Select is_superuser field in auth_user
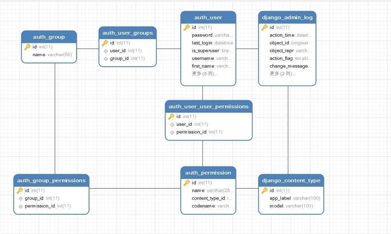The height and width of the screenshot is (234, 391). click(x=212, y=50)
